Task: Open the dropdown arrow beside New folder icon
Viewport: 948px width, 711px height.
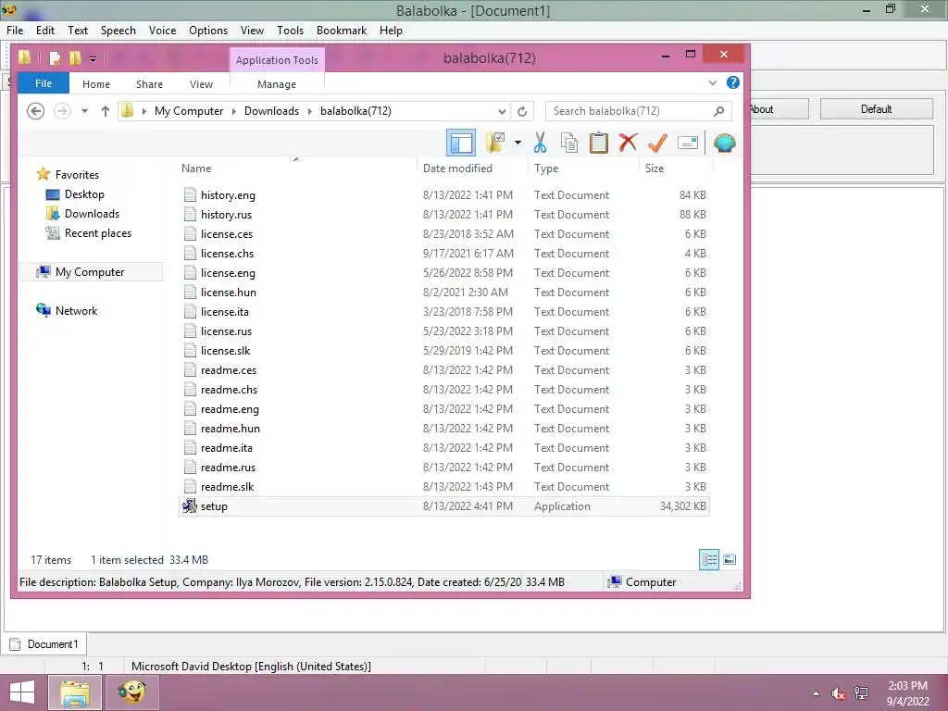Action: pyautogui.click(x=518, y=143)
